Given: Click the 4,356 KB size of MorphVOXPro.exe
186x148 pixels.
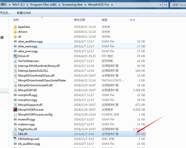Looking at the screenshot, I should coord(139,110).
